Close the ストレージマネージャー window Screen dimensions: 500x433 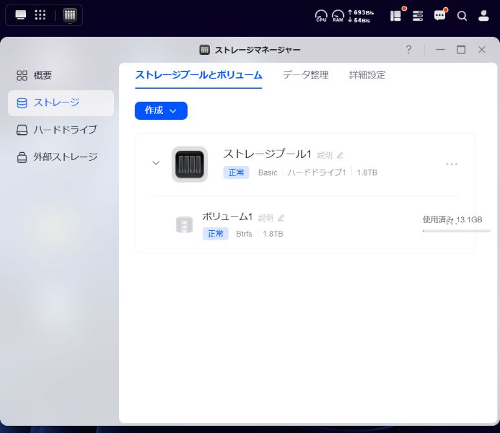pyautogui.click(x=482, y=49)
